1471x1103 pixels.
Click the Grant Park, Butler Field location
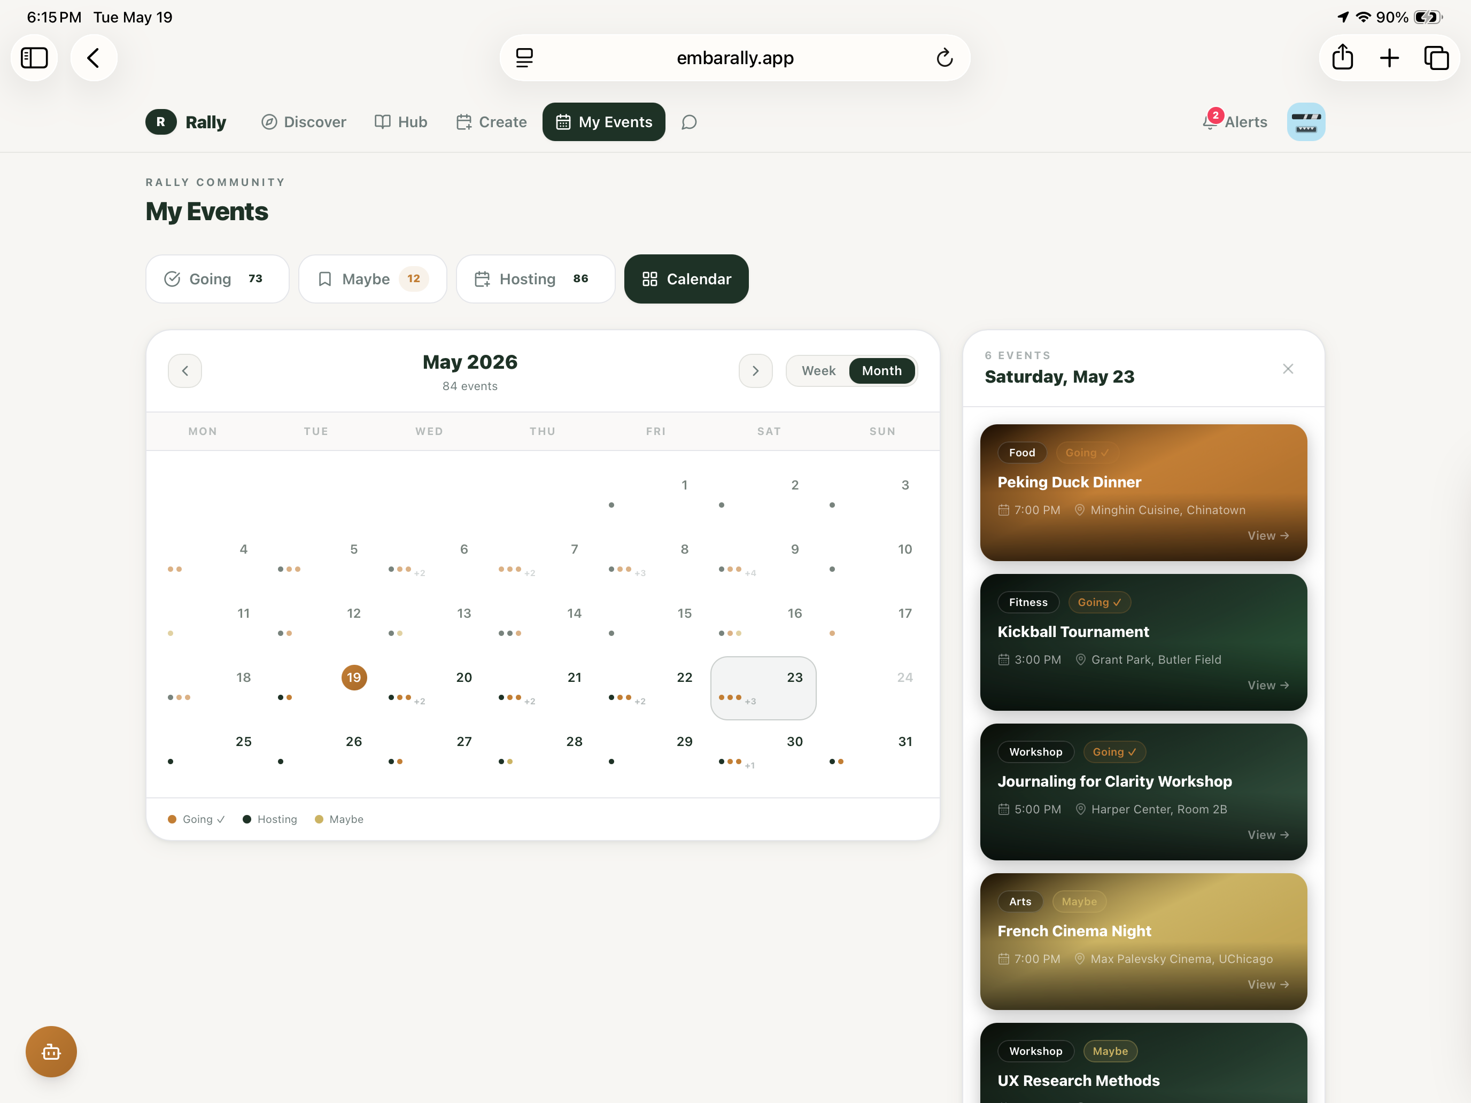click(1148, 659)
